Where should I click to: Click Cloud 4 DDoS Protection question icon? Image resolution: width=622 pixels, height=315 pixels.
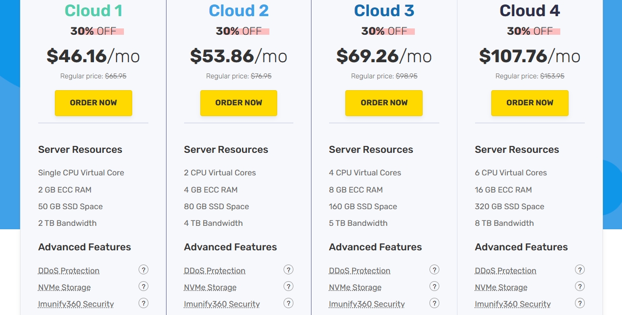pos(580,269)
